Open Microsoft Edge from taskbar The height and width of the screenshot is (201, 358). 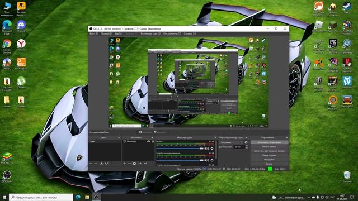[x=78, y=197]
